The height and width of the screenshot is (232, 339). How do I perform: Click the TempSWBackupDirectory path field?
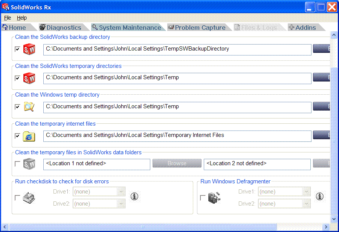(177, 49)
